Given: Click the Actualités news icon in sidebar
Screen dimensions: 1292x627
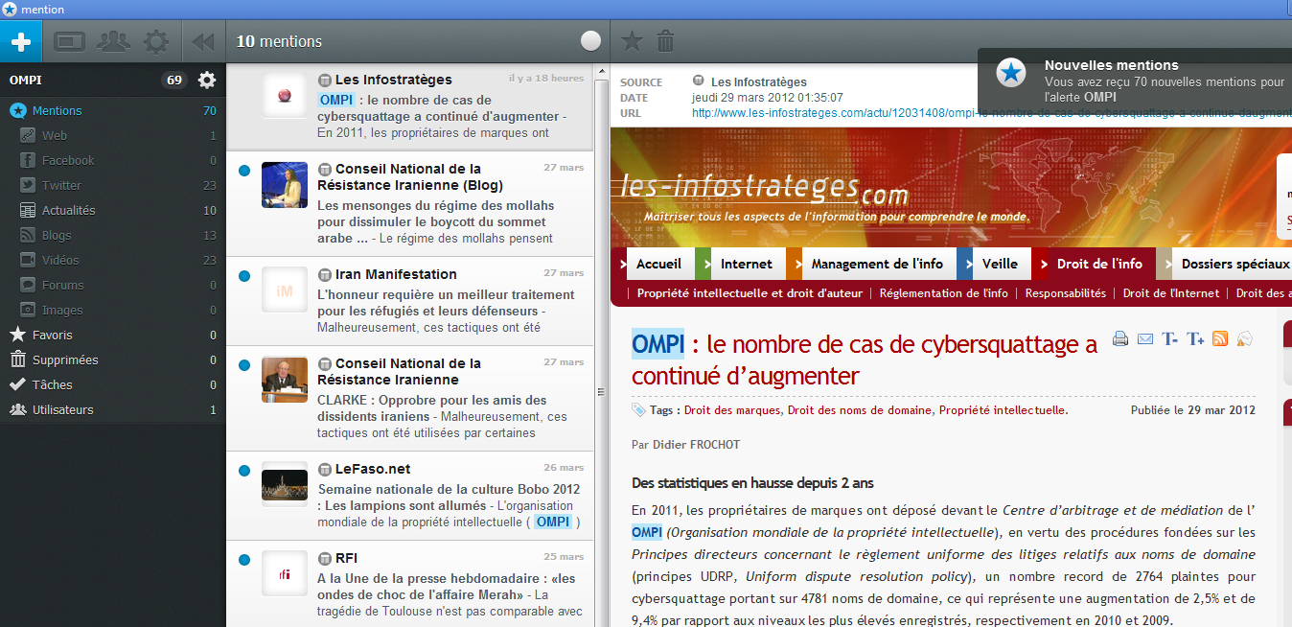Looking at the screenshot, I should tap(27, 210).
